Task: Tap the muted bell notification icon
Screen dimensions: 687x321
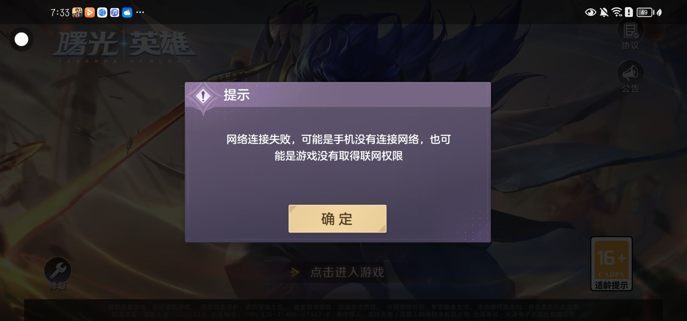Action: (604, 12)
